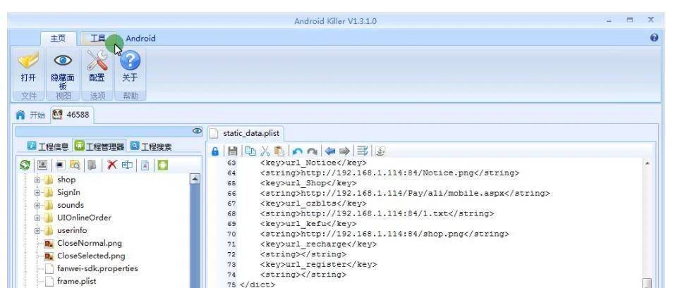Screen dimensions: 673x288
Task: Click the red X delete icon in project toolbar
Action: point(111,165)
